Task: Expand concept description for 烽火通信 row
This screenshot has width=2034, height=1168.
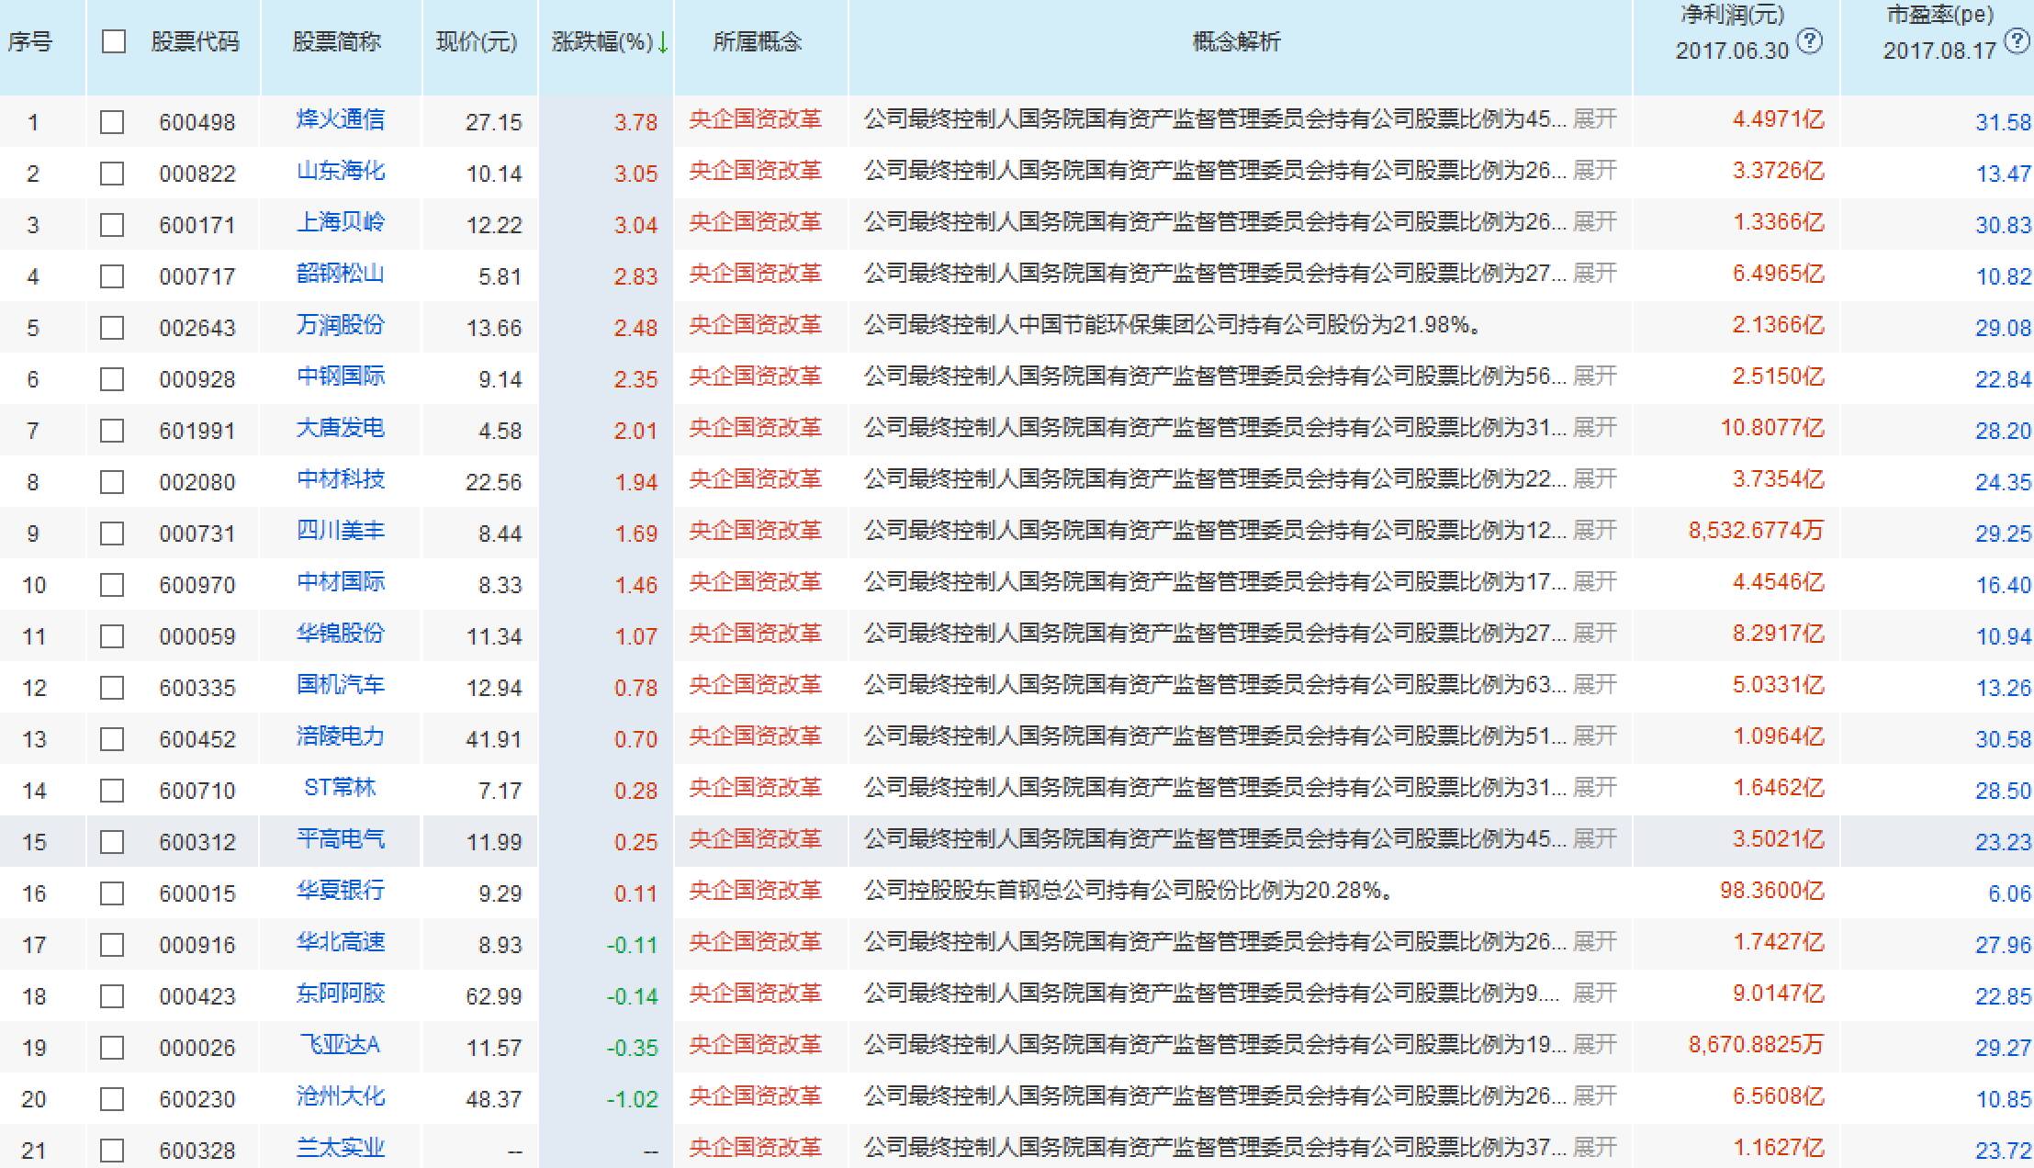Action: point(1594,119)
